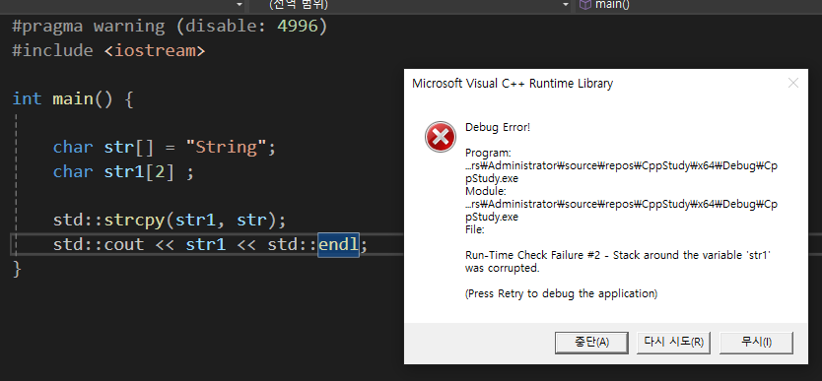Open the leftmost navigation bar dropdown arrow

240,5
